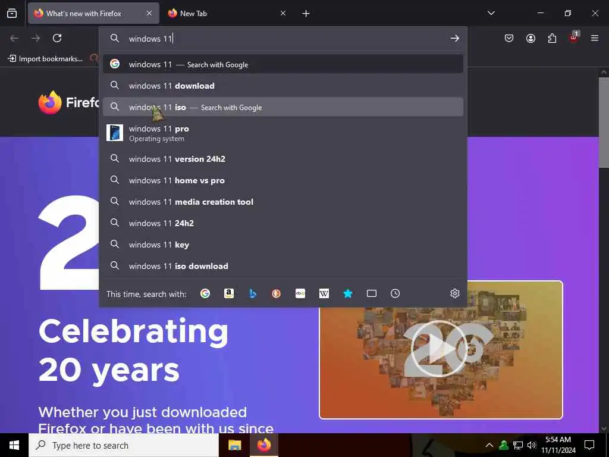Select windows 11 home vs pro suggestion
This screenshot has width=609, height=457.
(283, 180)
